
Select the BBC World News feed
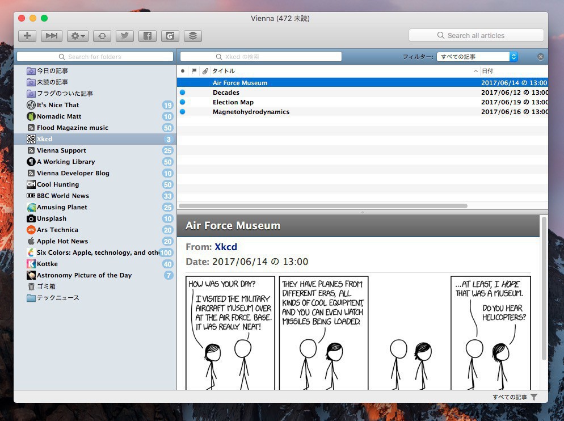(x=62, y=196)
